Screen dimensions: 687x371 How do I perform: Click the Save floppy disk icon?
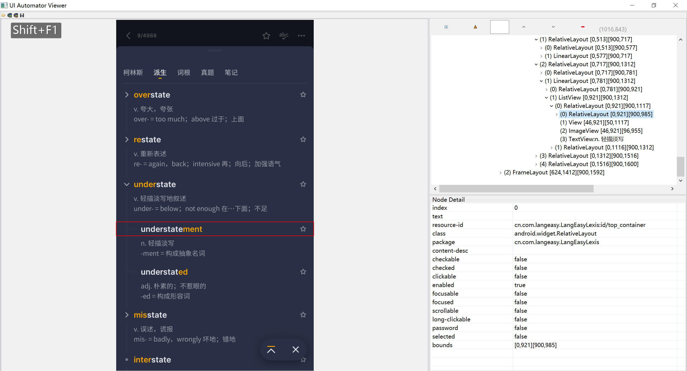click(22, 15)
